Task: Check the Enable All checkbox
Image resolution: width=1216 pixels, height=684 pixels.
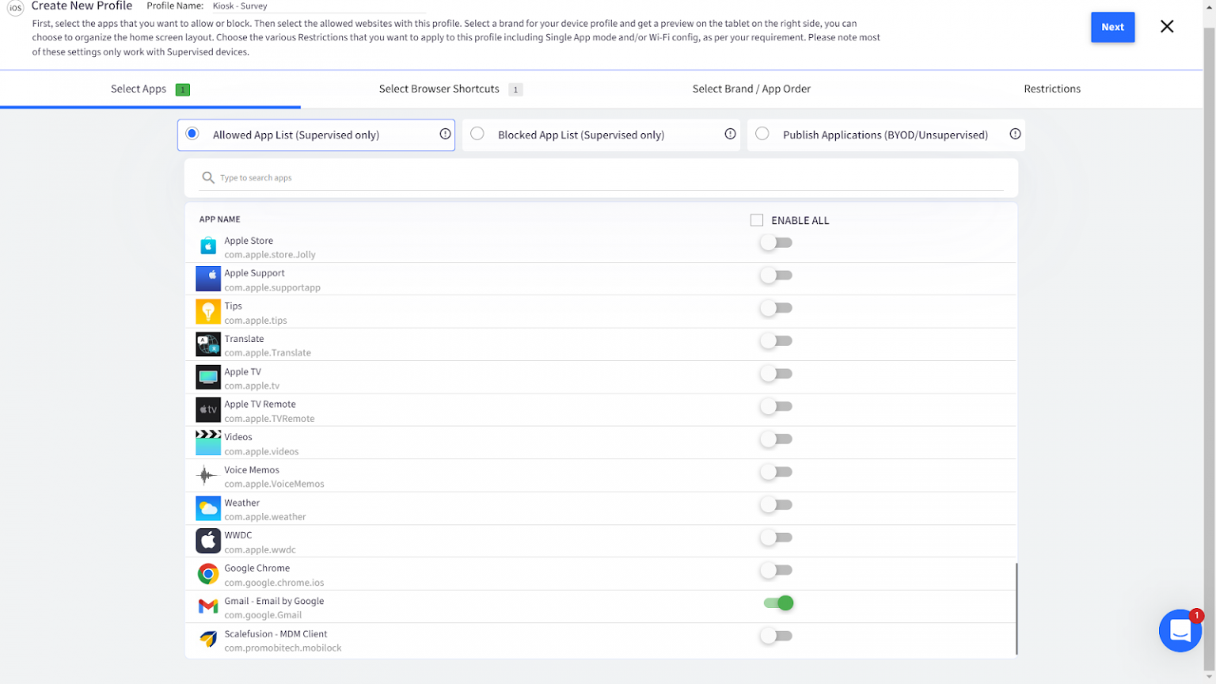Action: (757, 220)
